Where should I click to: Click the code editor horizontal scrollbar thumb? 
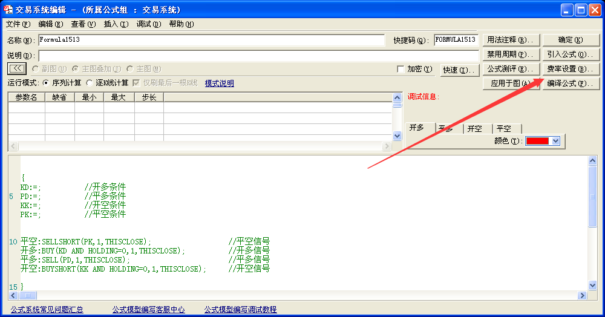pyautogui.click(x=27, y=295)
